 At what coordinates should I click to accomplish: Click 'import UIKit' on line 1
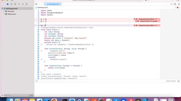[x=46, y=11]
